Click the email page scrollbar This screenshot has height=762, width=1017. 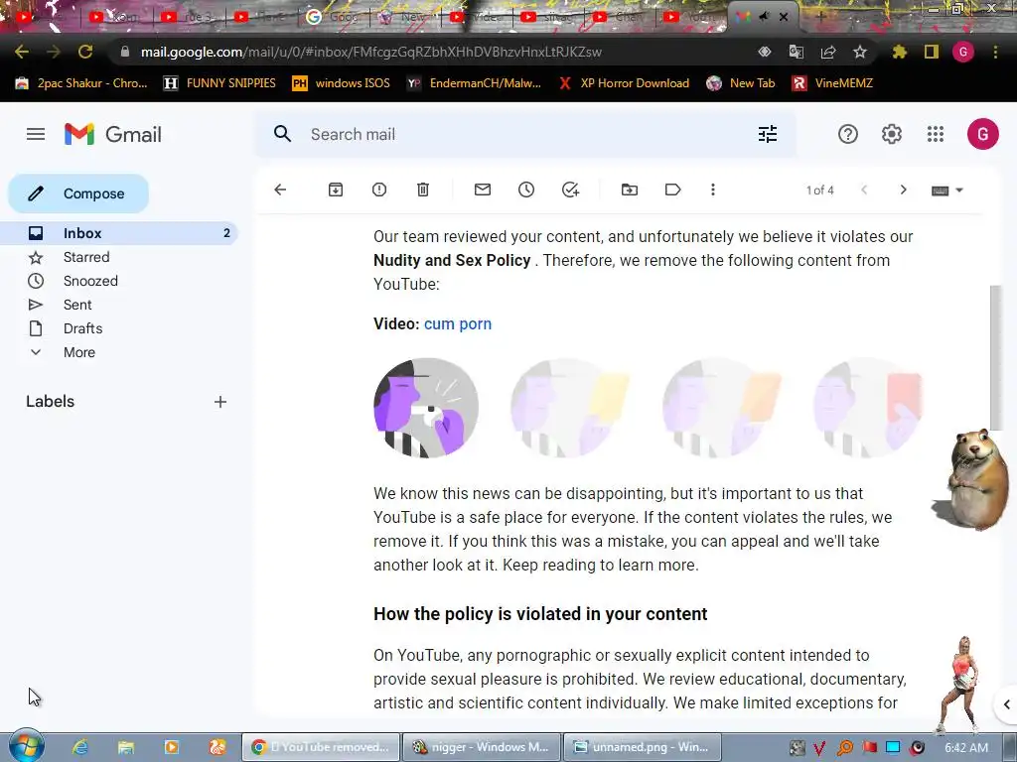pos(995,356)
